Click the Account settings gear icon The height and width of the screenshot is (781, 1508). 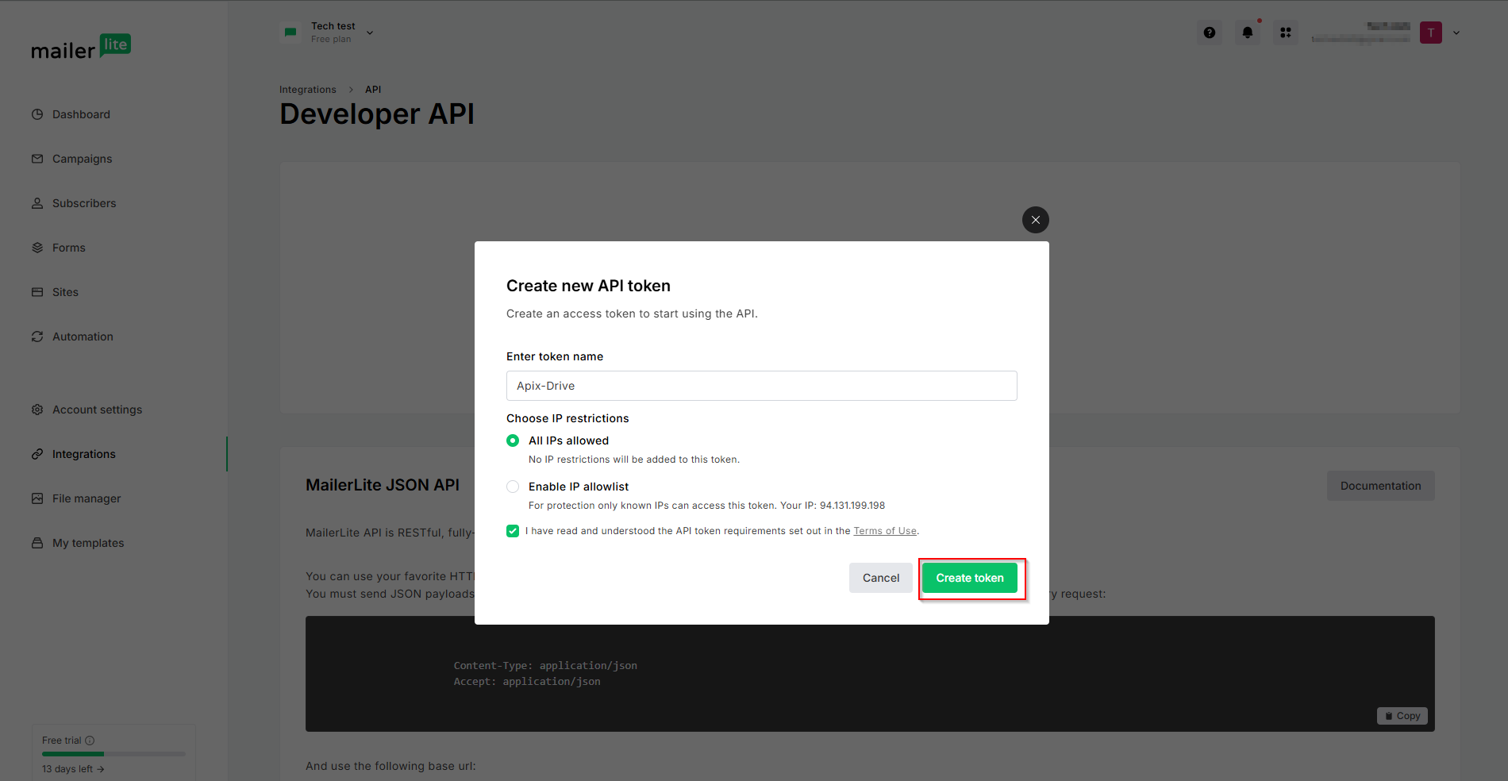pos(37,410)
